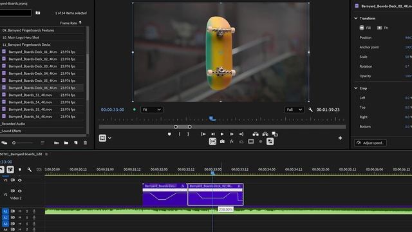Toggle the fx global effects mute
The image size is (412, 232).
232,142
